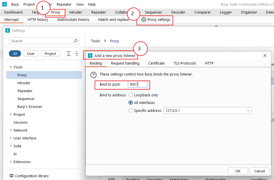Switch to the Comparer tab

pos(202,12)
